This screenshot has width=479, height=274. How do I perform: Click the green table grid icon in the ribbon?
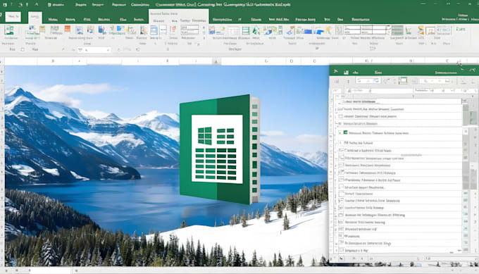pos(246,30)
